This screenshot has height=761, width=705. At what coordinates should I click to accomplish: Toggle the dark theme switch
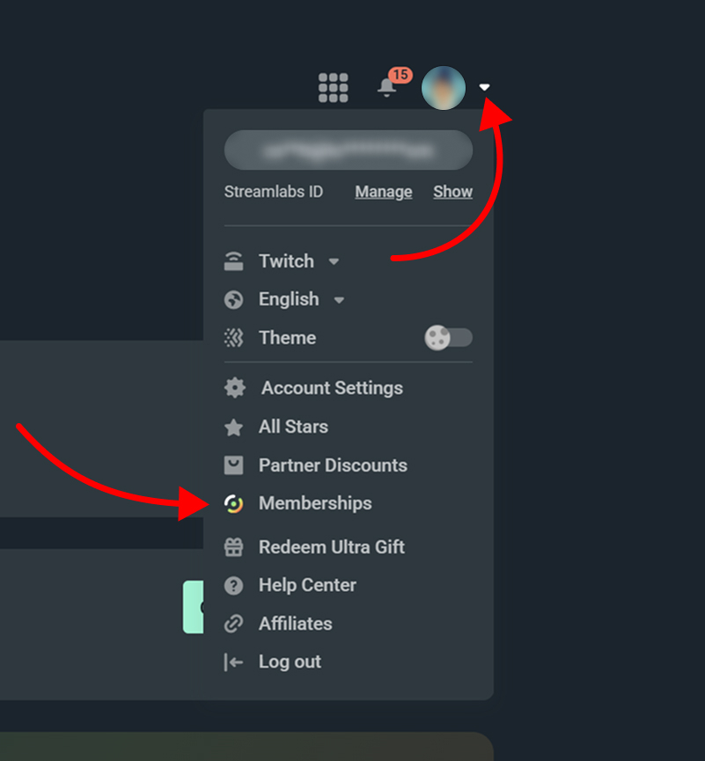tap(448, 337)
